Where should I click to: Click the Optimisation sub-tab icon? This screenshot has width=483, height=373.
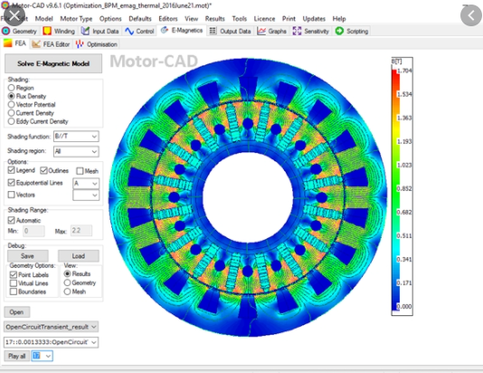coord(80,44)
